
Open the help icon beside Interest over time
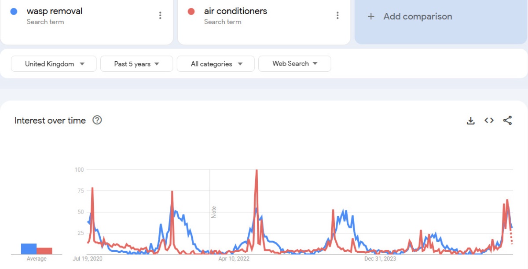tap(97, 120)
